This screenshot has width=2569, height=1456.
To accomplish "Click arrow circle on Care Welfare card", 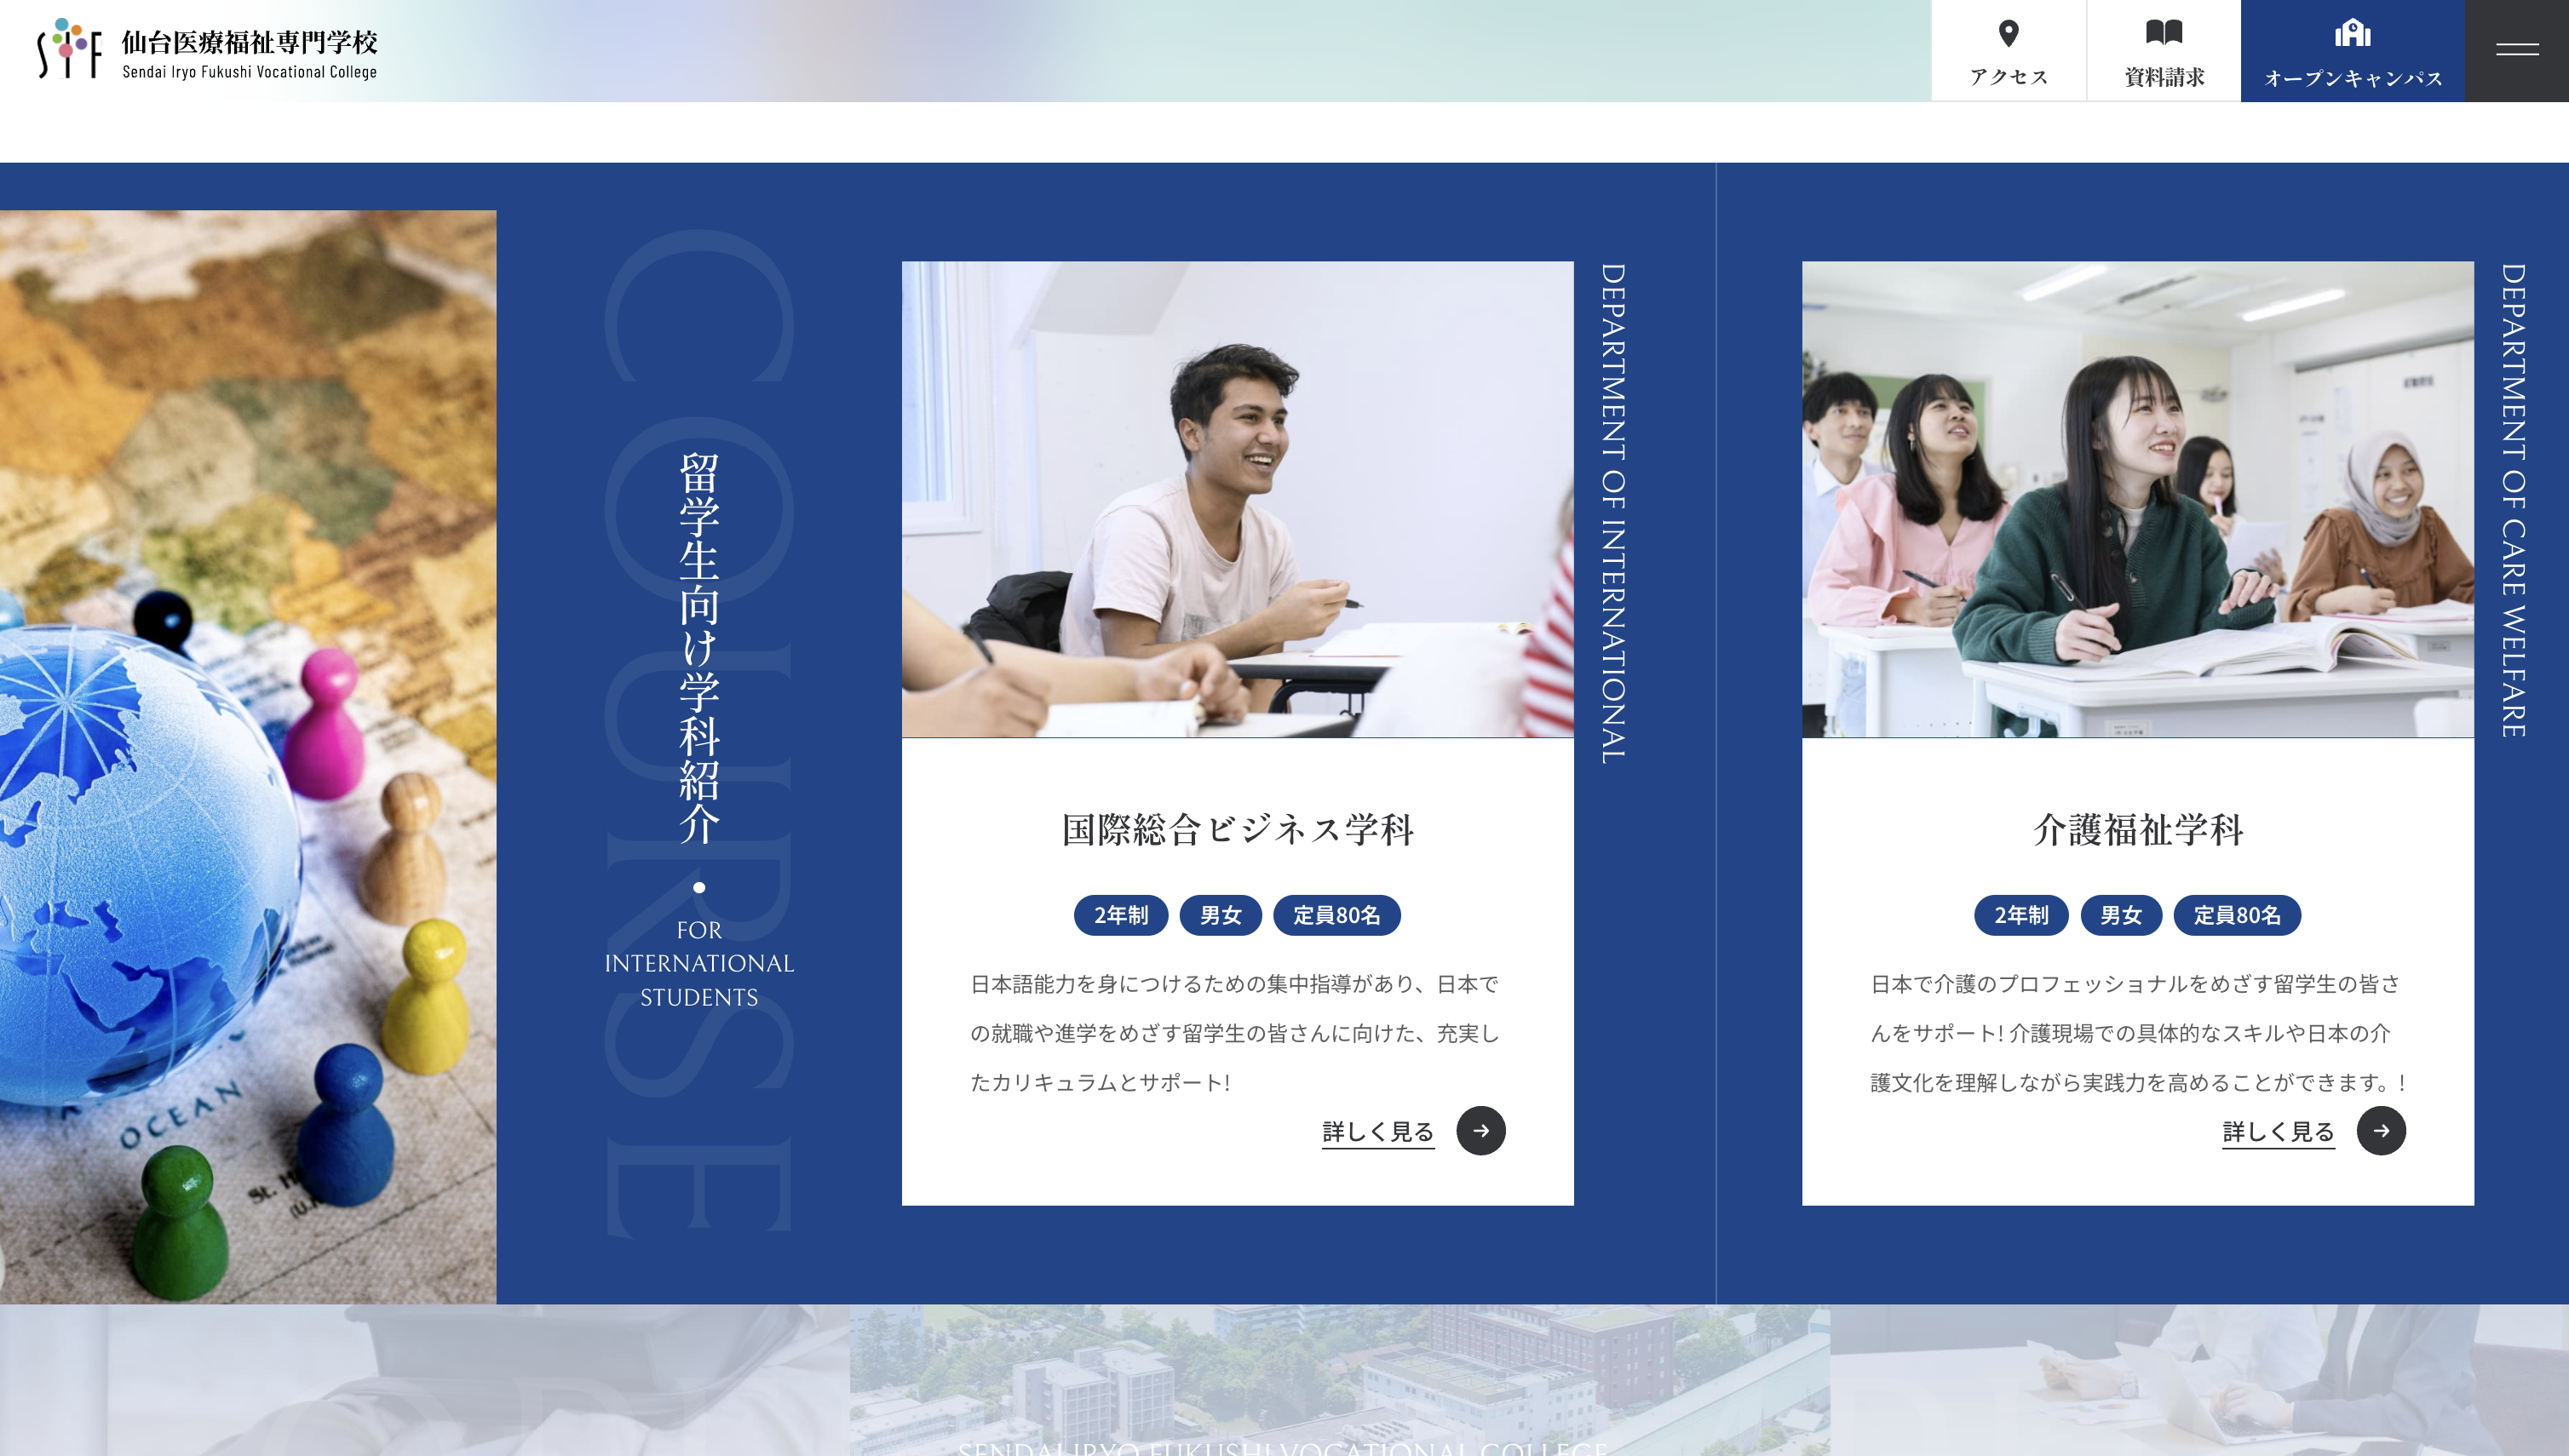I will coord(2381,1131).
